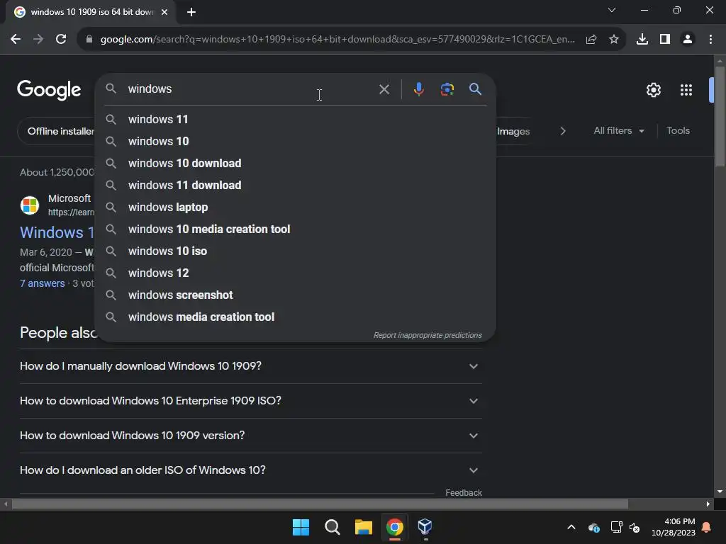Screen dimensions: 726x544
Task: Click the Feedback link
Action: click(x=464, y=493)
